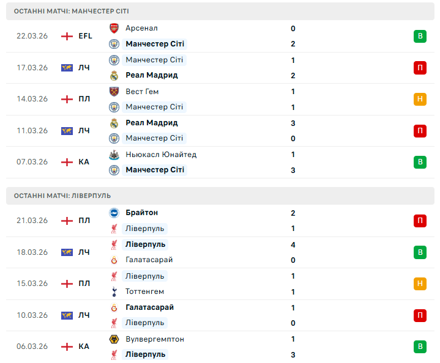
Task: Click the Останні матчі: Манчестер Сіті header
Action: [x=72, y=11]
